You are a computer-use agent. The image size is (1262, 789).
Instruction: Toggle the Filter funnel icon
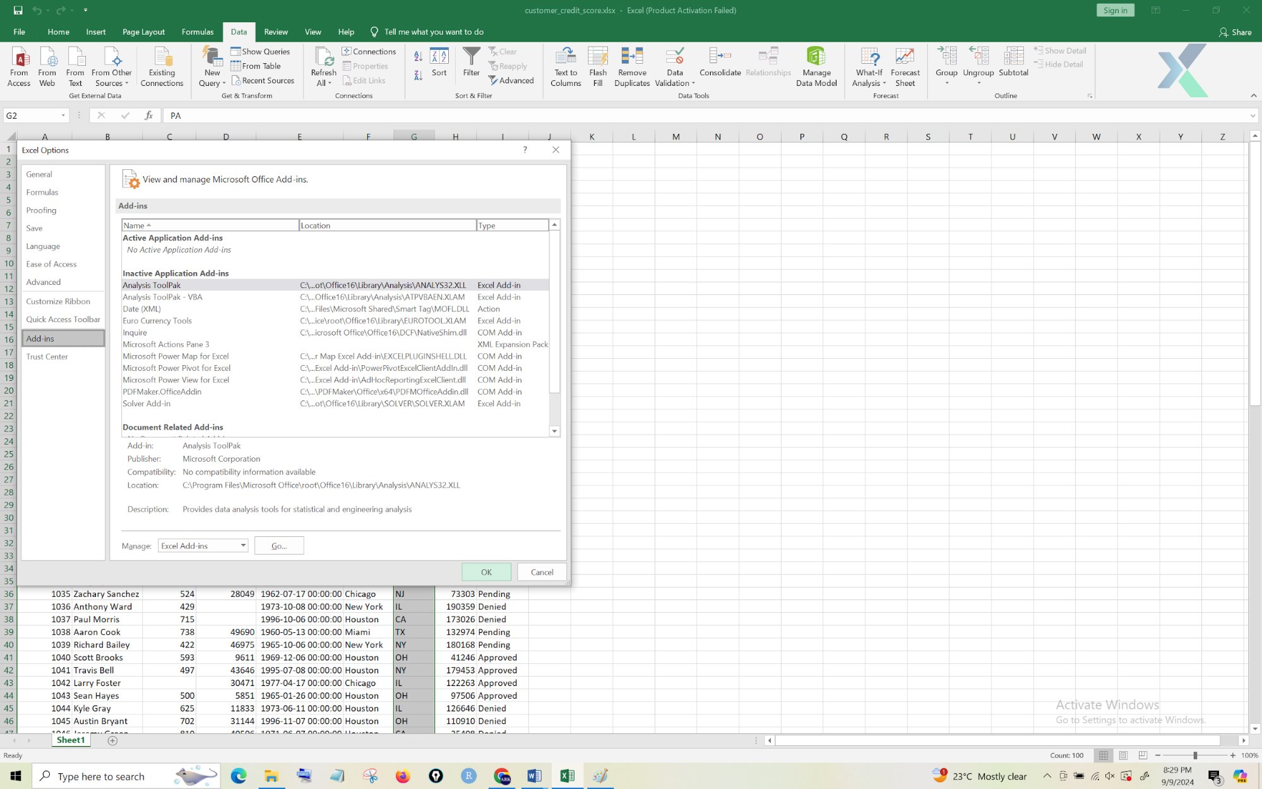(x=471, y=62)
